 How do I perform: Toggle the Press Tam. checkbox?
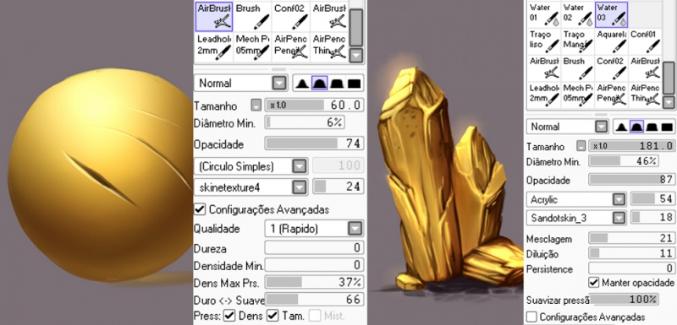(x=272, y=316)
